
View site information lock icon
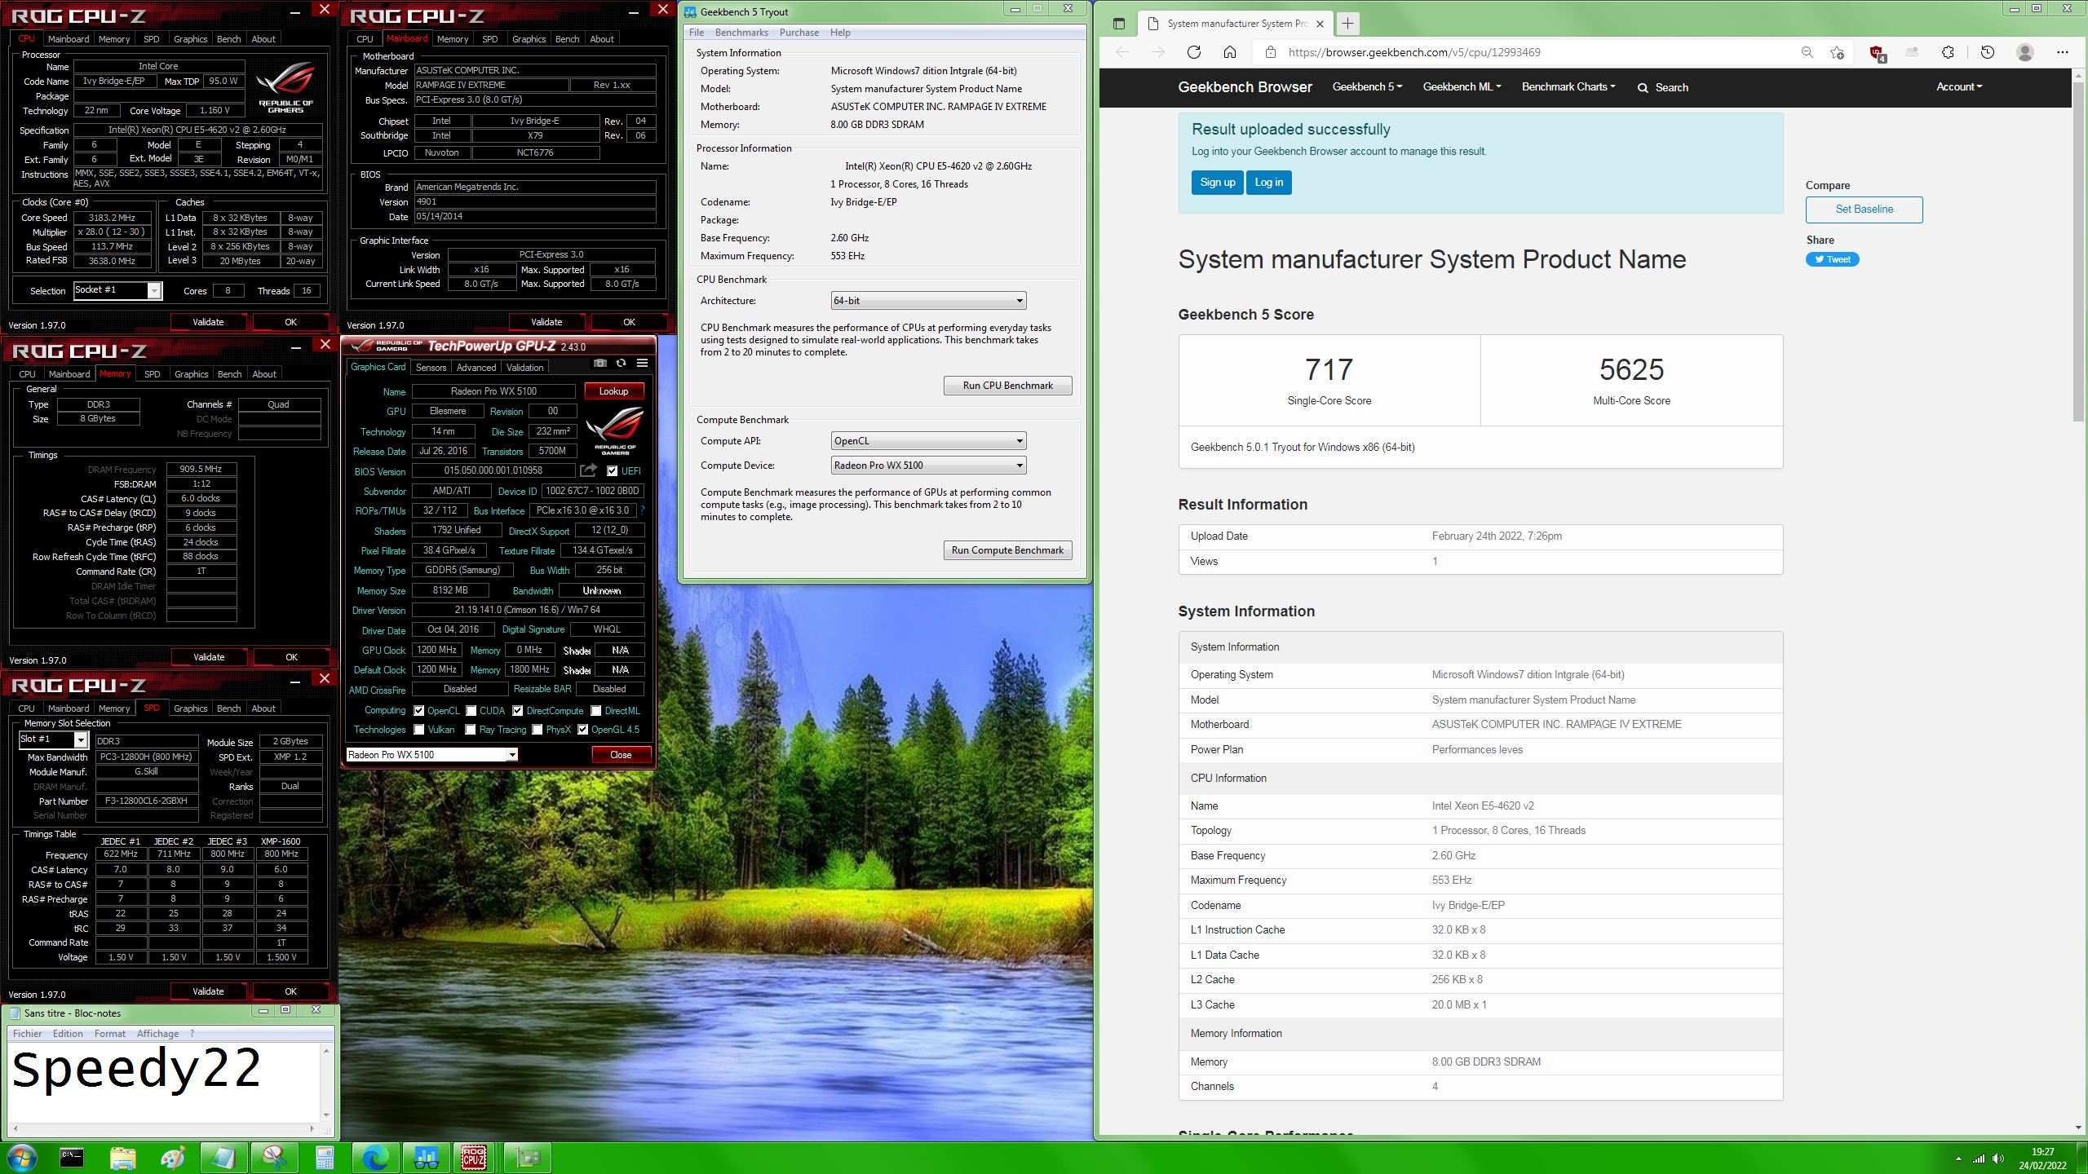pyautogui.click(x=1270, y=52)
